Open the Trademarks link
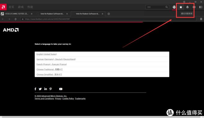The width and height of the screenshot is (204, 118). click(80, 99)
